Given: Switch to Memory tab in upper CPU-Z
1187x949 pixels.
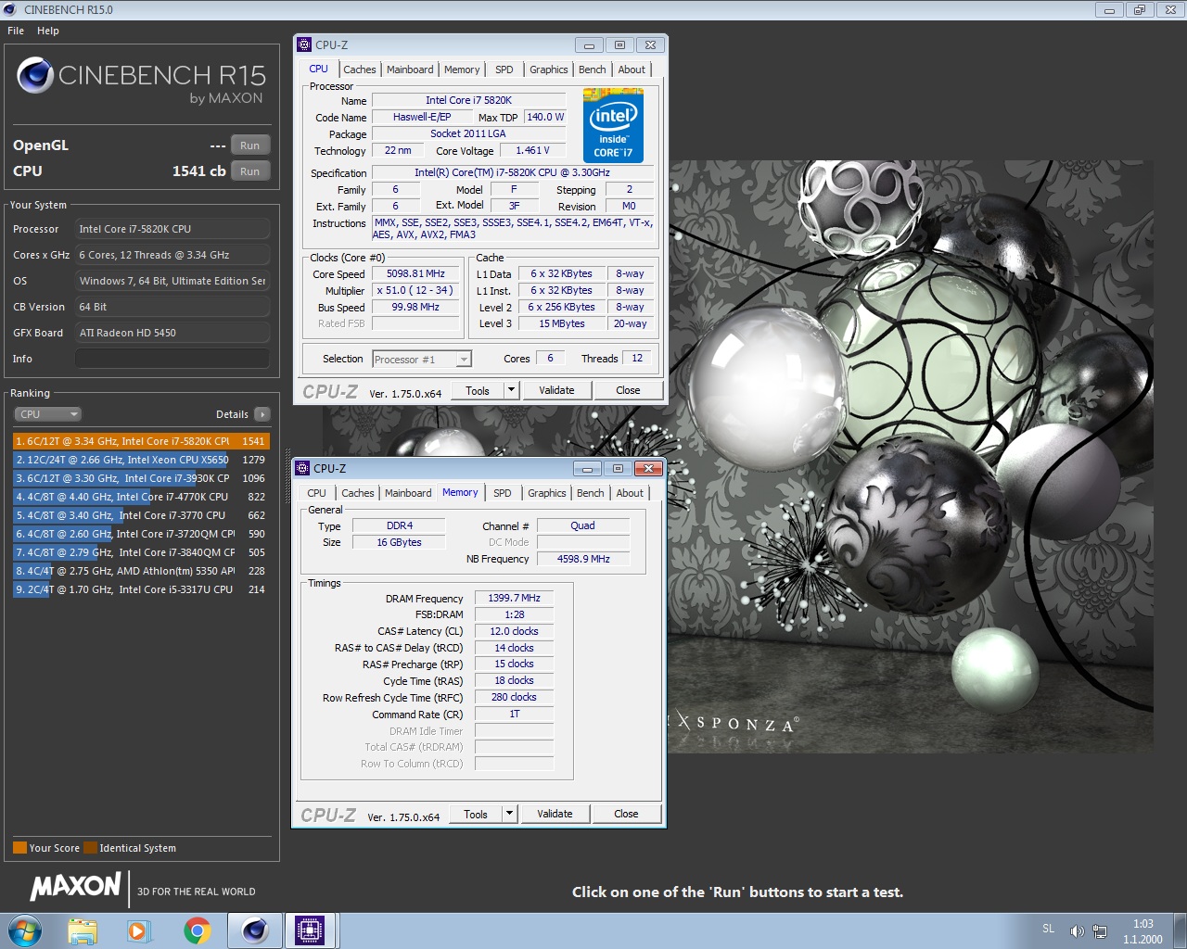Looking at the screenshot, I should pyautogui.click(x=462, y=70).
